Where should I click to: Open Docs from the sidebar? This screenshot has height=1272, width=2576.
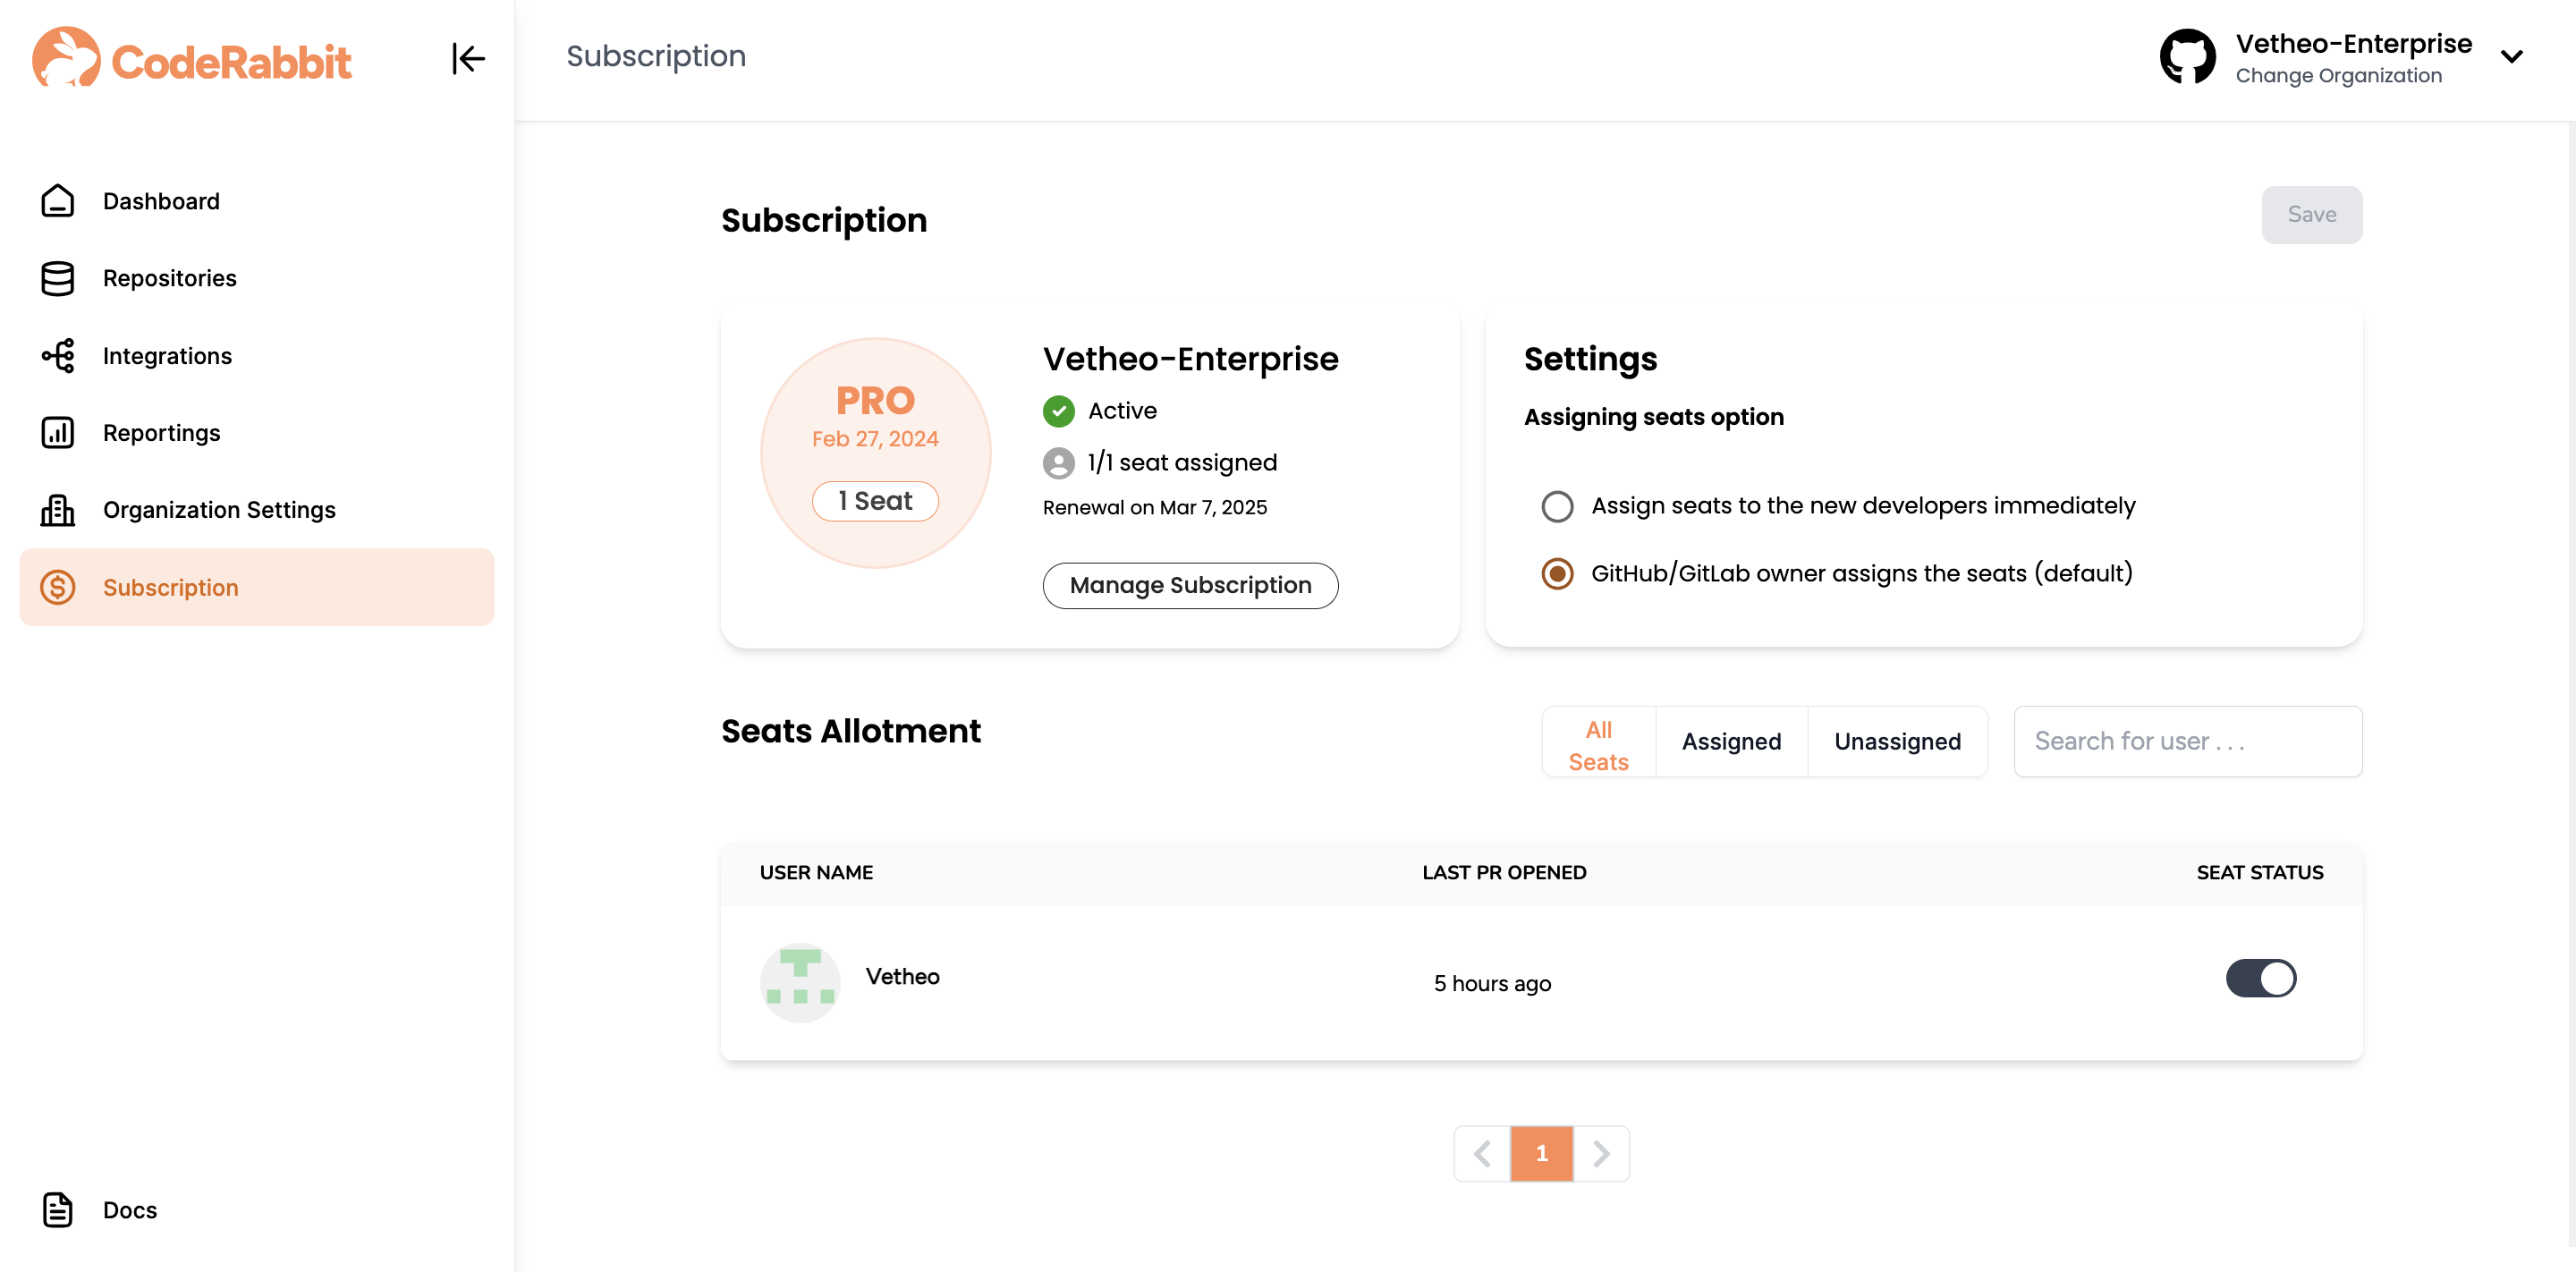pyautogui.click(x=128, y=1210)
